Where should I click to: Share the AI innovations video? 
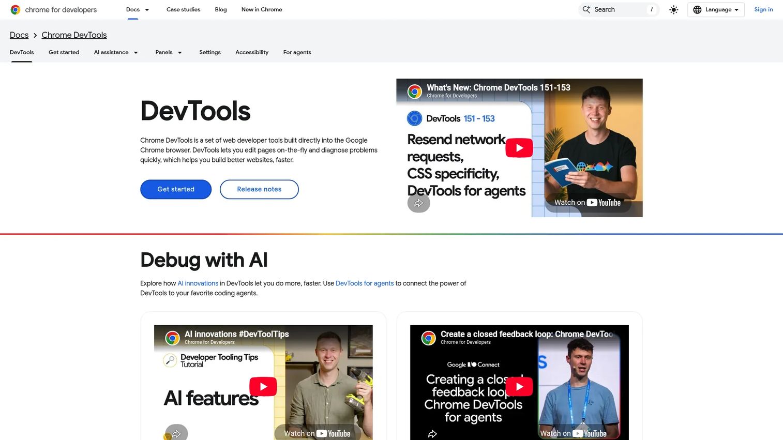[x=176, y=434]
